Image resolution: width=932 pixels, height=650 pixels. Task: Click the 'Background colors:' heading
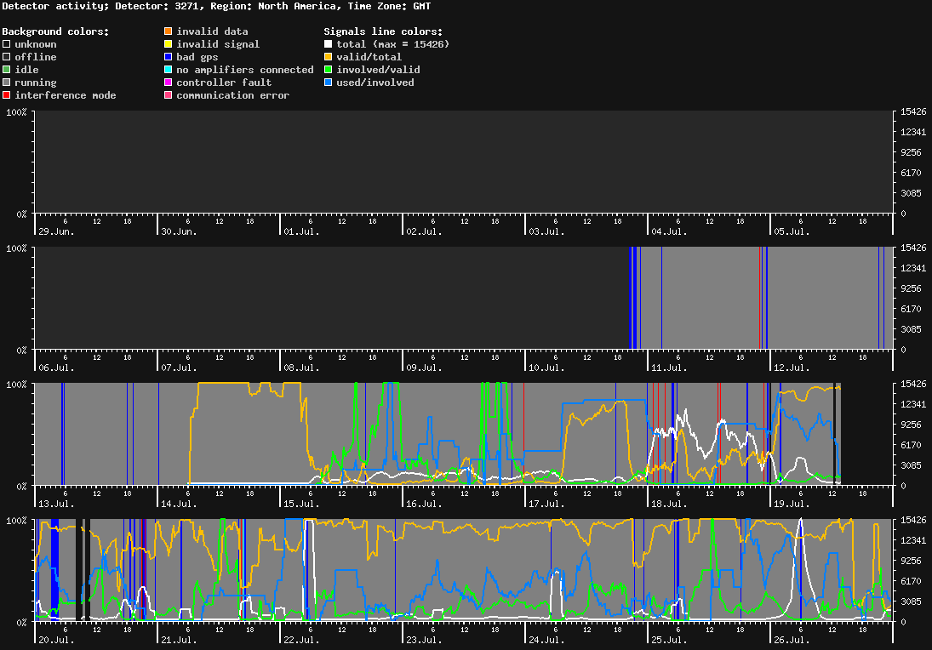56,31
